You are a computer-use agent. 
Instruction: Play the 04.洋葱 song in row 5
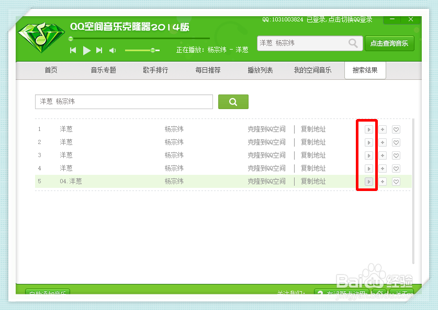369,182
